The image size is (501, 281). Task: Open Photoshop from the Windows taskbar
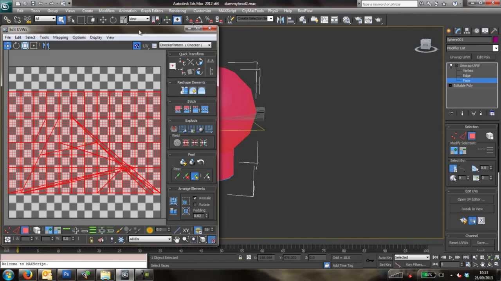tap(66, 275)
